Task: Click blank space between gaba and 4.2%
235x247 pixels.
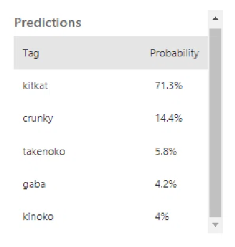Action: pos(100,184)
